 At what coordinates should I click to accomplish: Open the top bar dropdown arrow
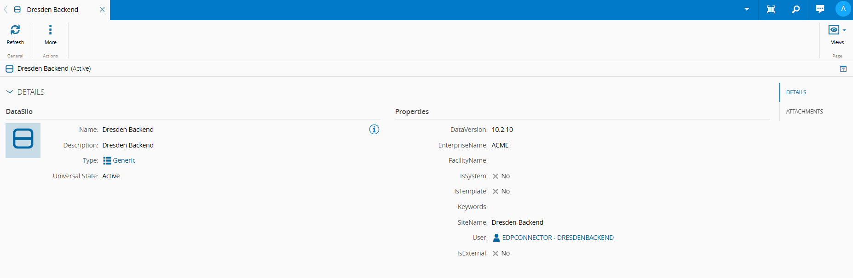click(x=746, y=9)
